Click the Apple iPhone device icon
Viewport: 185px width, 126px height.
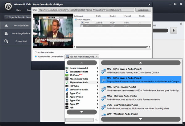click(x=67, y=97)
